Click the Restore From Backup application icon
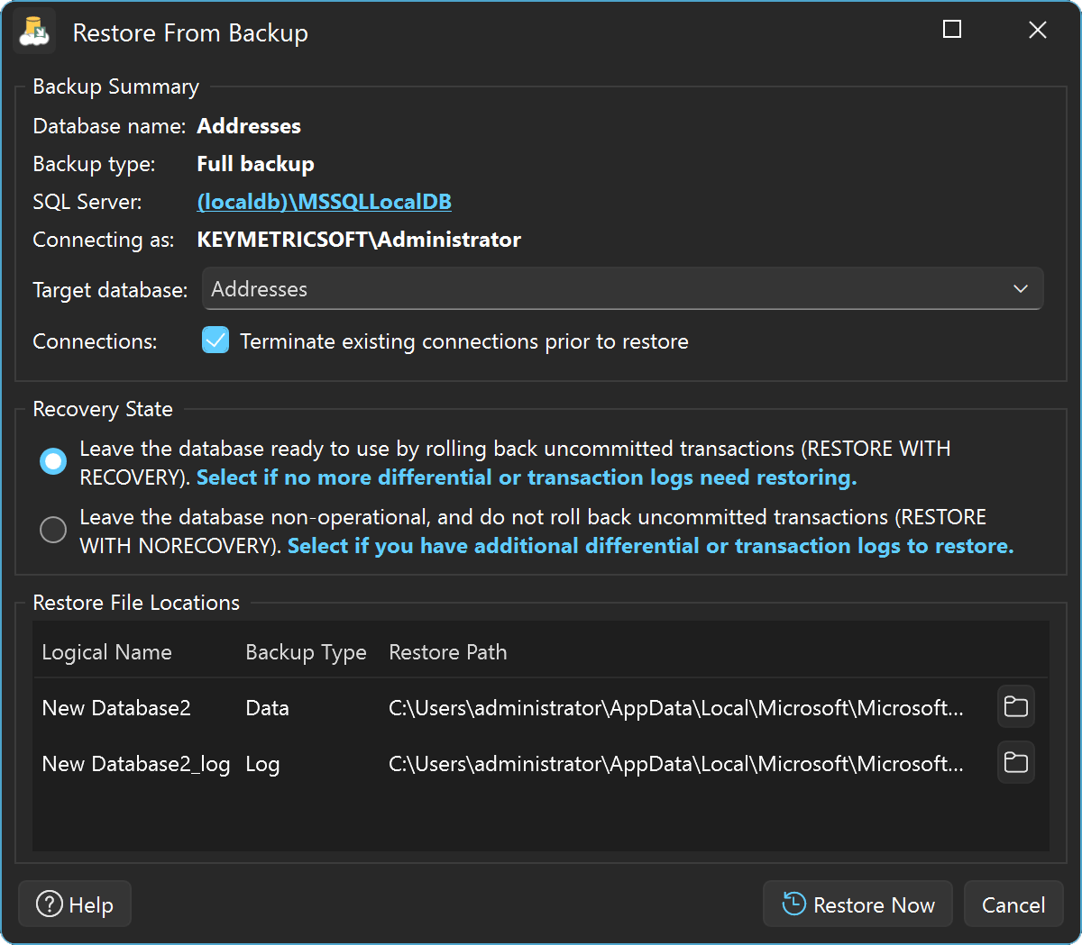This screenshot has width=1082, height=945. (x=33, y=30)
